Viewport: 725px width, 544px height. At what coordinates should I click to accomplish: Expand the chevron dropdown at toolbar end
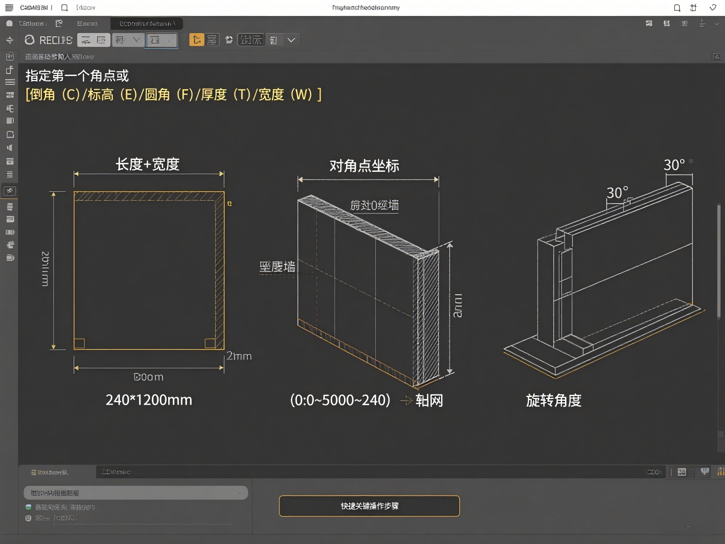point(291,40)
